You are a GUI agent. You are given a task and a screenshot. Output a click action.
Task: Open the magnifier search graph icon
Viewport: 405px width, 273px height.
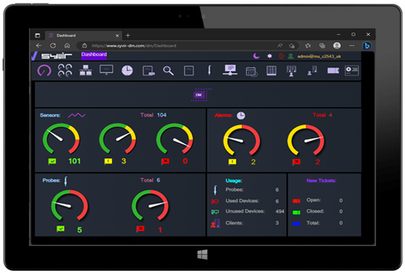[168, 71]
